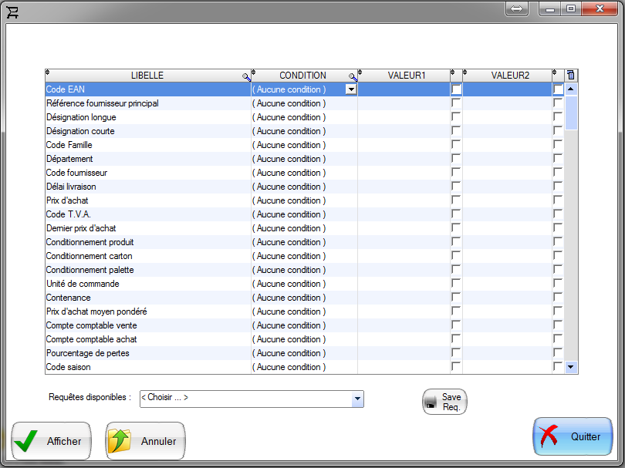625x468 pixels.
Task: Click the magnifier icon in CONDITION header
Action: pos(353,76)
